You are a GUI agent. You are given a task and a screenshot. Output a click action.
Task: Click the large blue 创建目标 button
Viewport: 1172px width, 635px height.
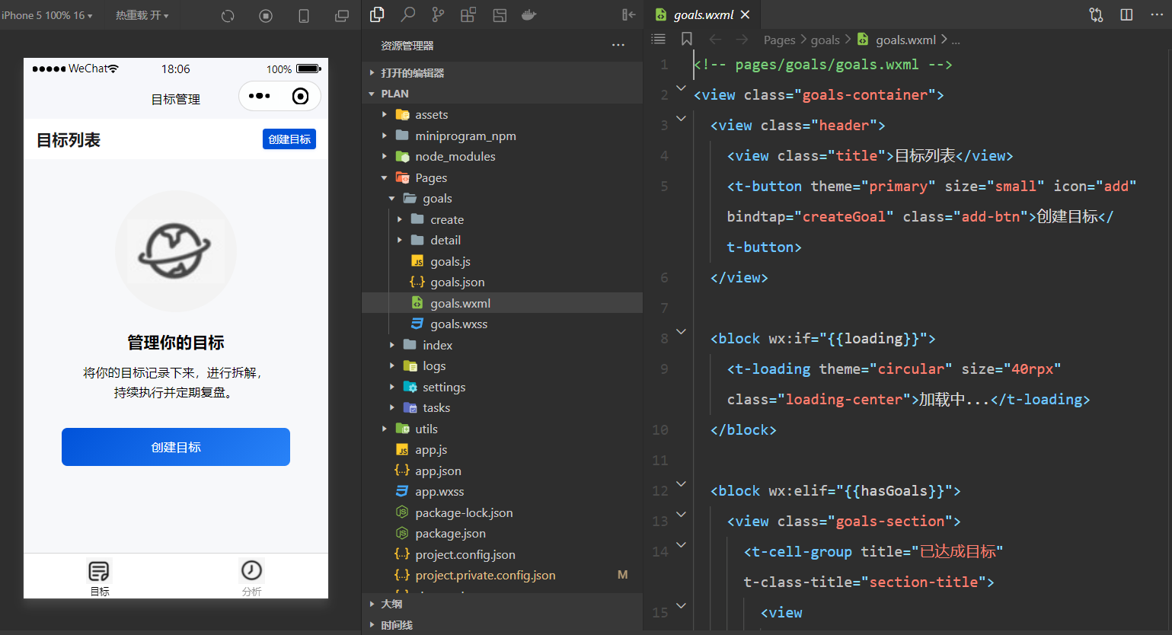pyautogui.click(x=176, y=447)
